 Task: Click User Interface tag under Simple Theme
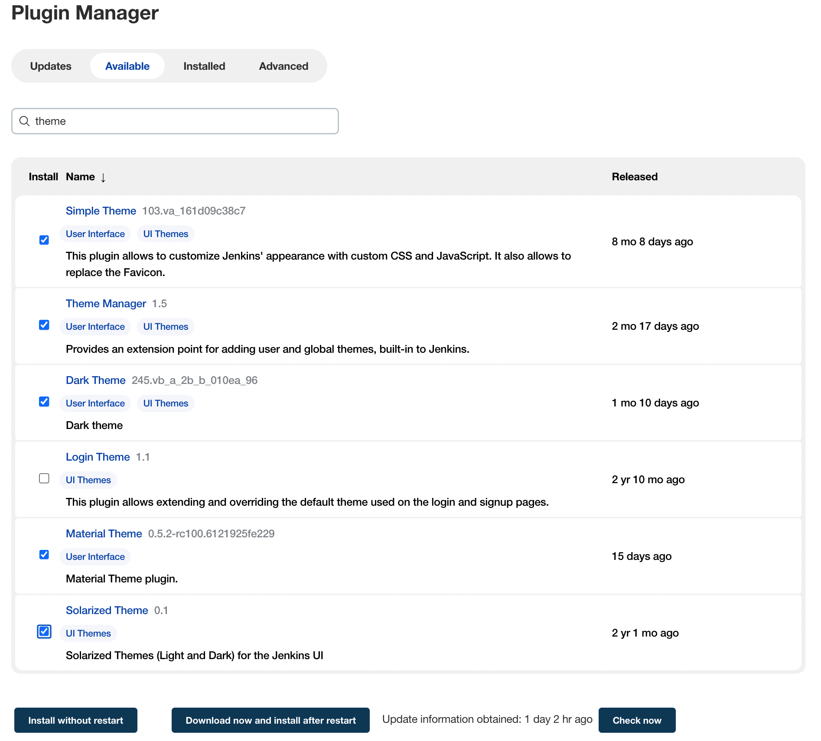(x=95, y=234)
